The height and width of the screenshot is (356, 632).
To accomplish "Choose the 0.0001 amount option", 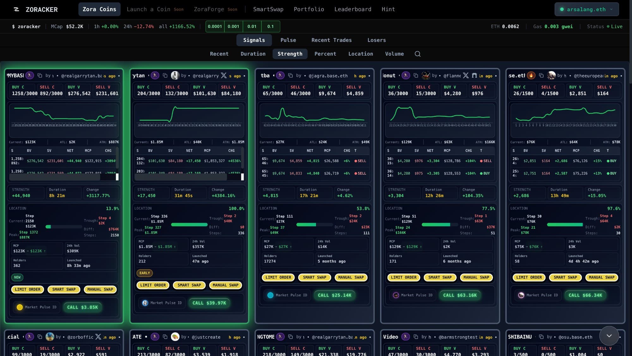I will (x=215, y=27).
